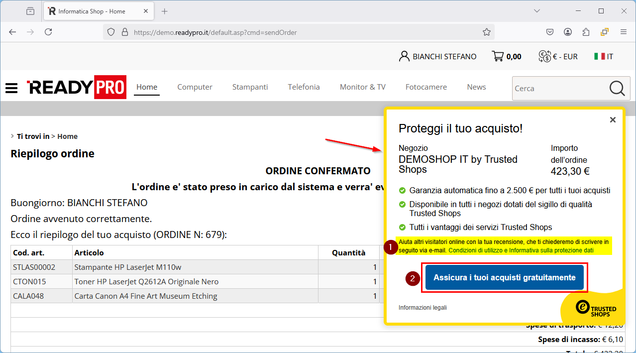Open the hamburger site menu
This screenshot has width=636, height=353.
pos(11,88)
